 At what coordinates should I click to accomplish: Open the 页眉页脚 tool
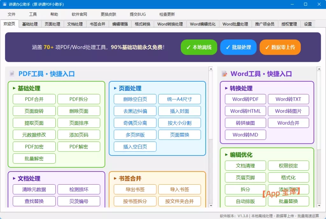[x=245, y=178]
